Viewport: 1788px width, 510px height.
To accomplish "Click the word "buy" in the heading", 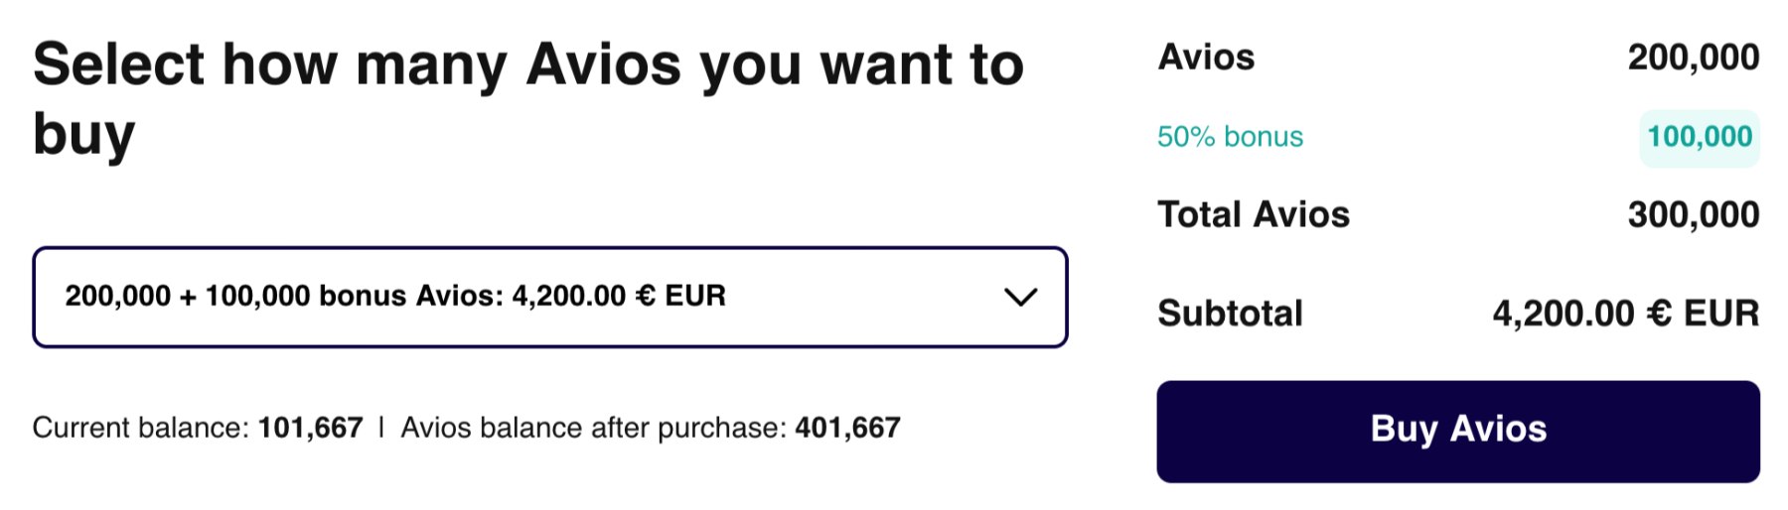I will click(x=83, y=135).
